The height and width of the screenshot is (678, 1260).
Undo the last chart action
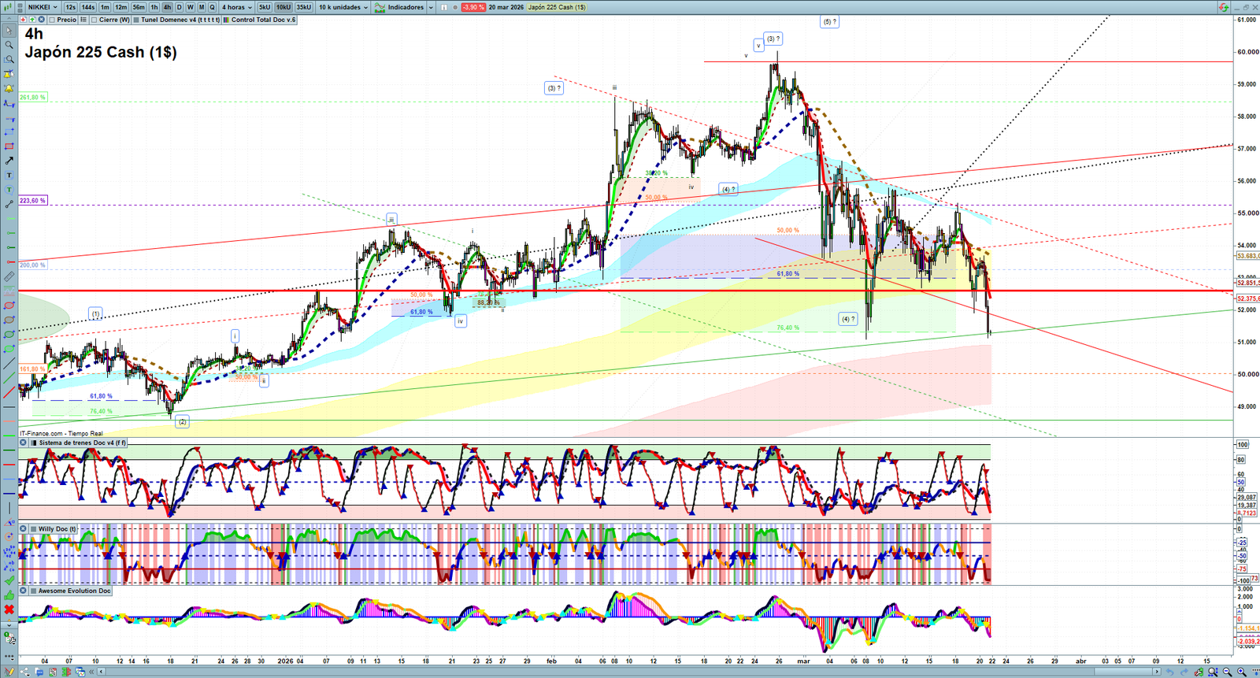[x=1170, y=672]
